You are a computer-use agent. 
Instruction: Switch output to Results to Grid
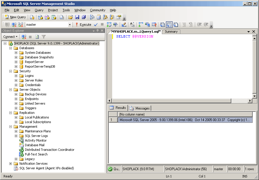(x=169, y=25)
